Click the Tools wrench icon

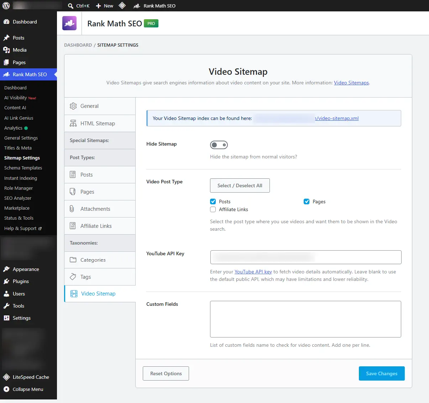(x=6, y=306)
